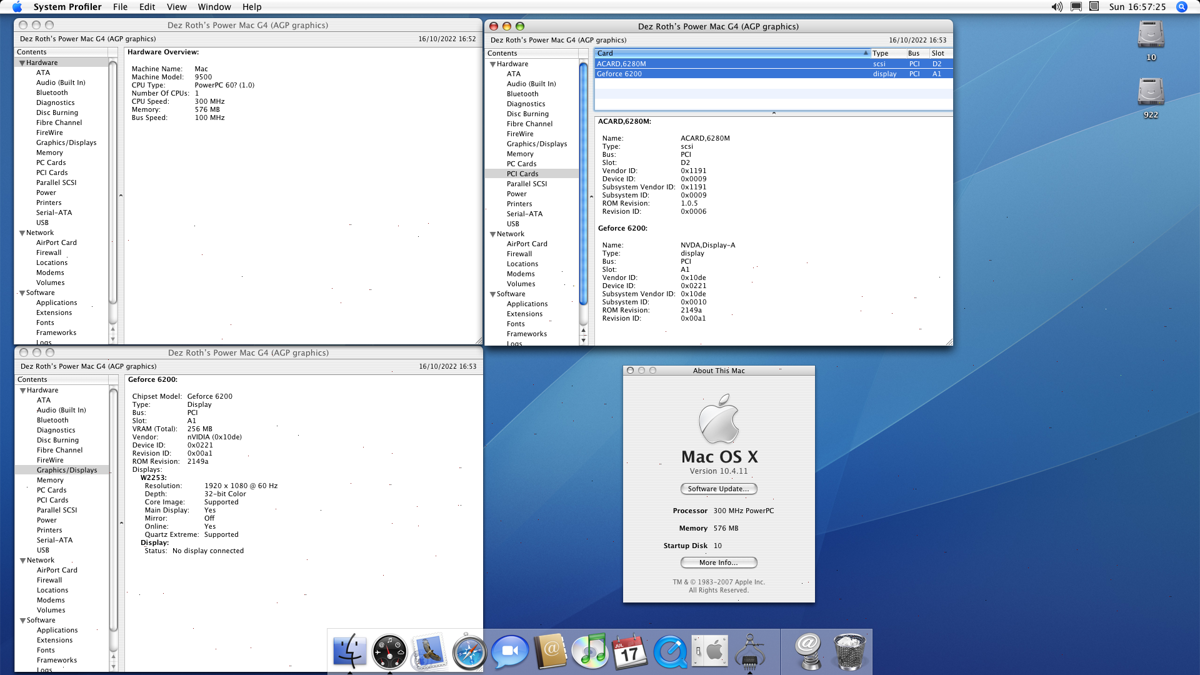Screen dimensions: 1200x675
Task: Click the Software Update... button
Action: coord(718,489)
